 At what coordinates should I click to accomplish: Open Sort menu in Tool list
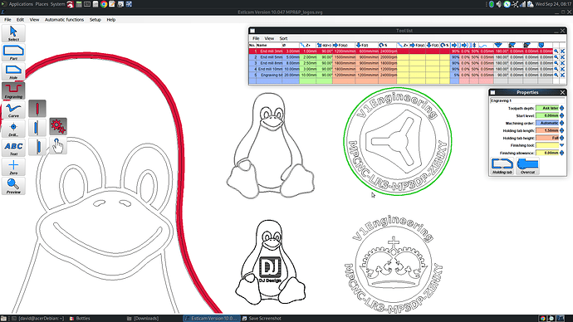(x=283, y=38)
